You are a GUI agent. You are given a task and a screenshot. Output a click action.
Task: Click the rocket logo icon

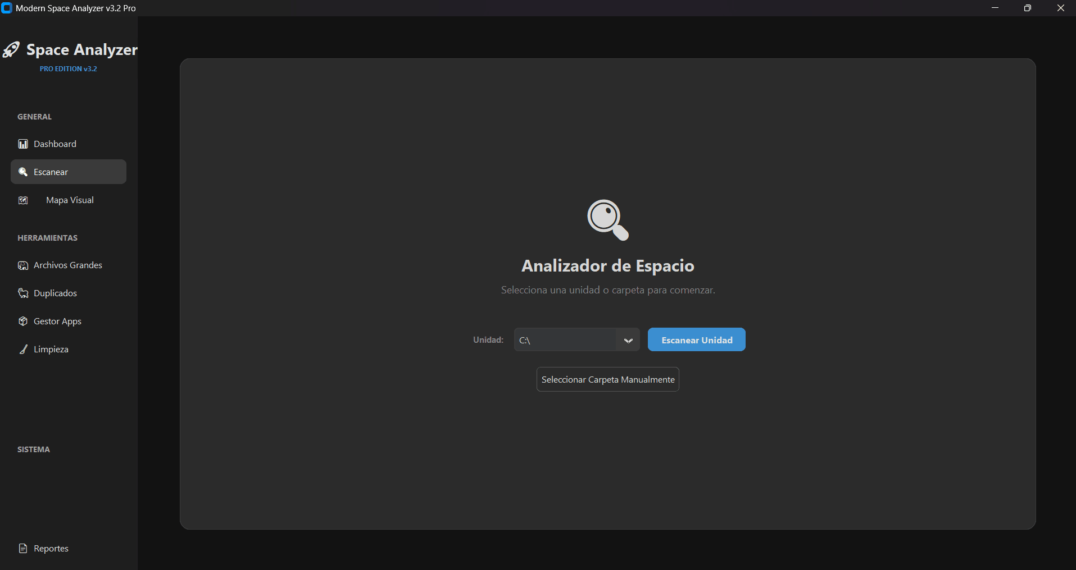11,49
